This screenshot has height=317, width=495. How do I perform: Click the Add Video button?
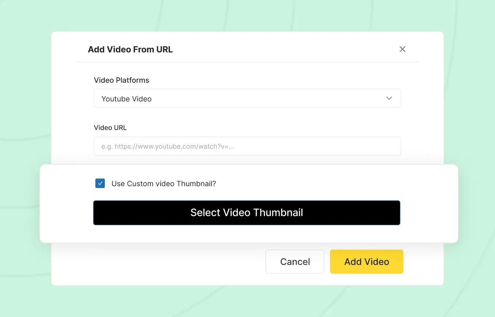[x=367, y=262]
